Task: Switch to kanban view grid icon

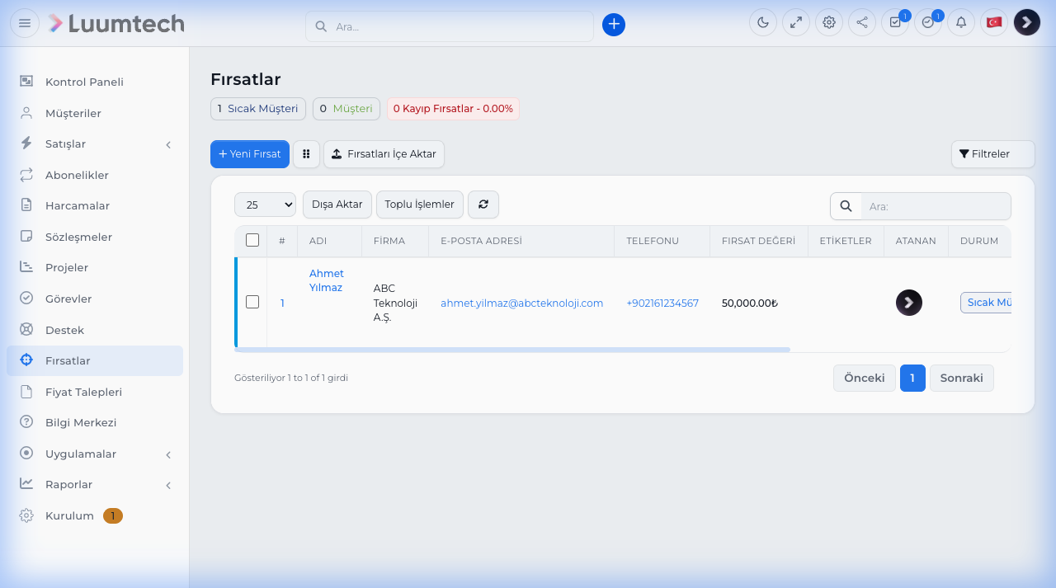Action: pos(306,154)
